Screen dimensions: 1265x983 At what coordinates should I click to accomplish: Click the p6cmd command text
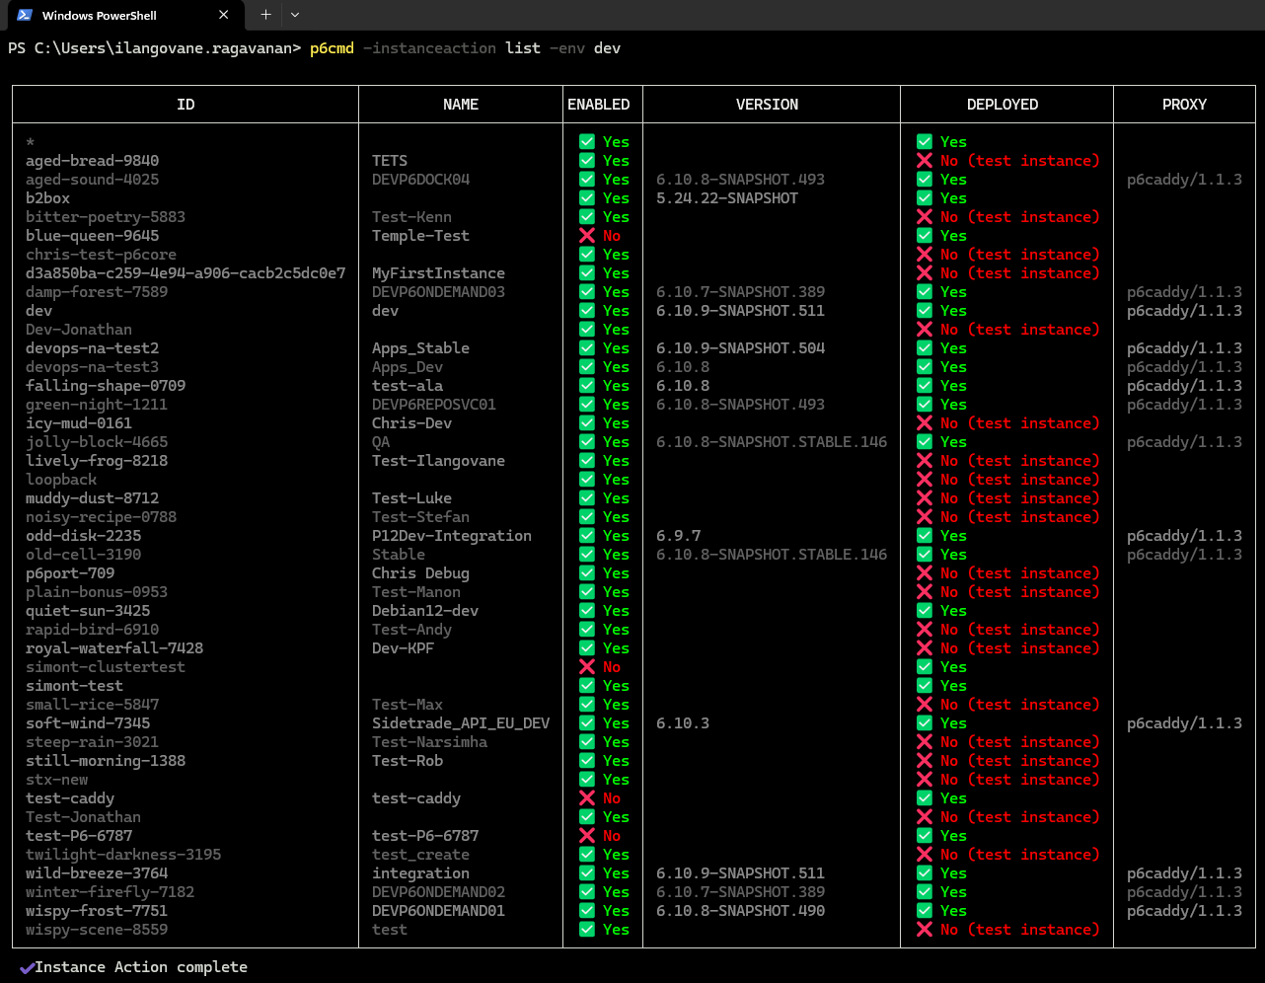tap(332, 47)
